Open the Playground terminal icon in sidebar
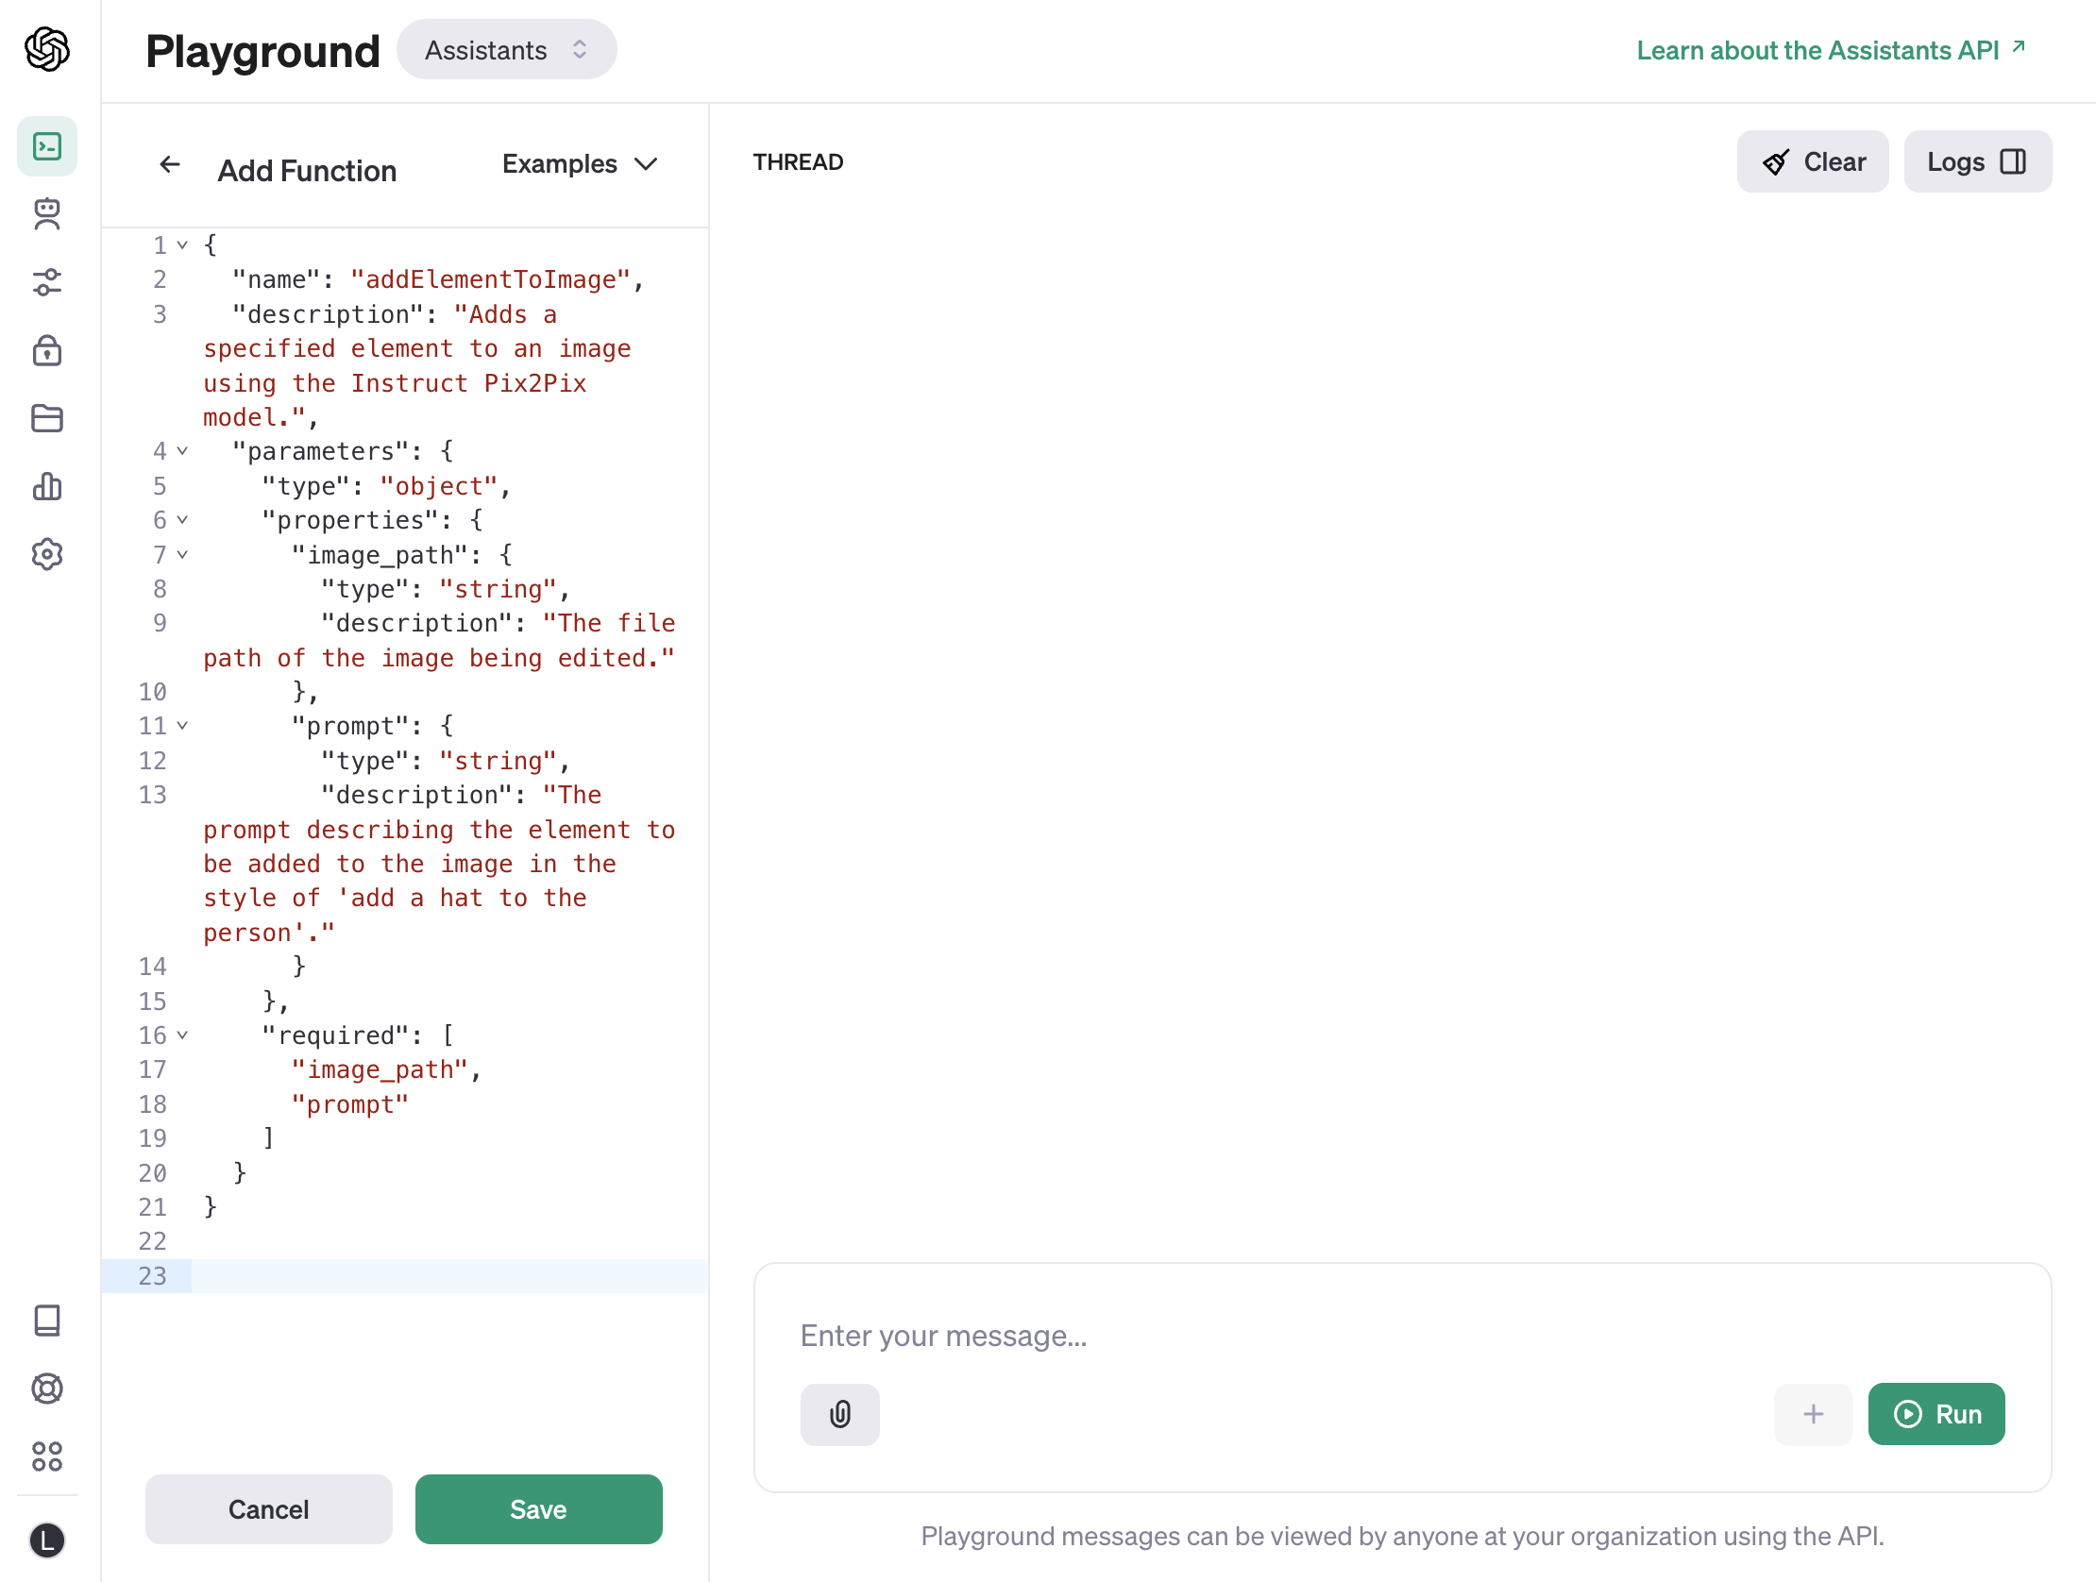2096x1582 pixels. 47,146
